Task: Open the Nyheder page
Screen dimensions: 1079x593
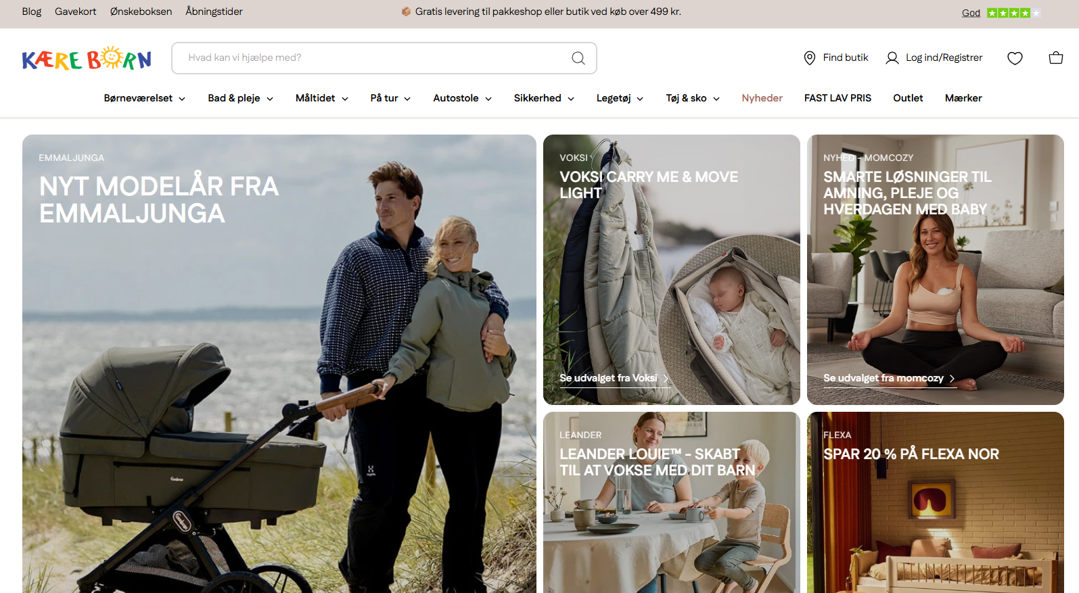Action: (762, 98)
